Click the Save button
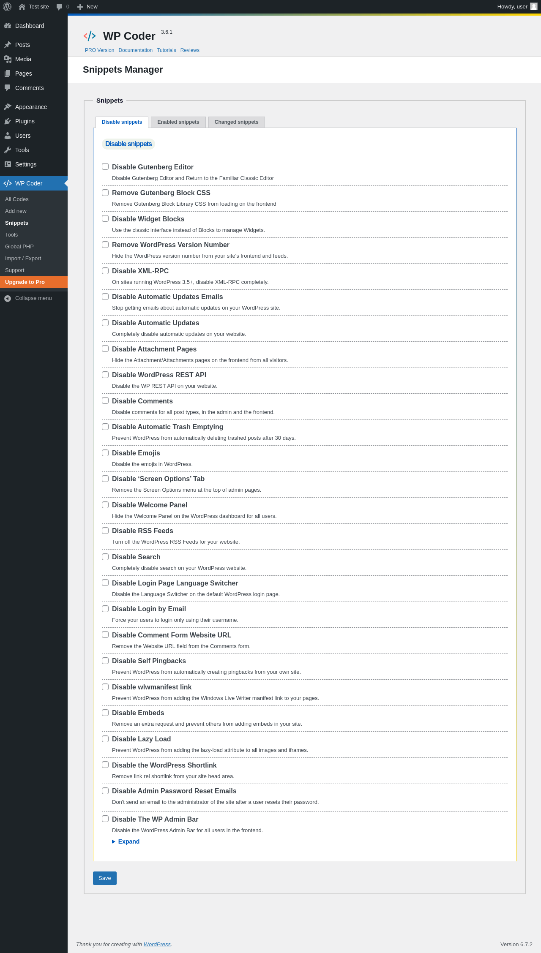 [x=105, y=878]
